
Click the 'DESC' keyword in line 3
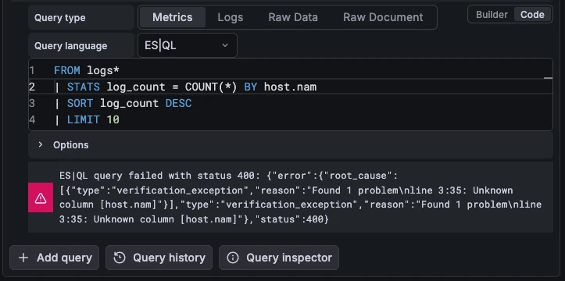(178, 103)
